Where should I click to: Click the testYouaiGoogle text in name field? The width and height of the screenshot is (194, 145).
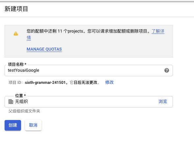click(23, 70)
